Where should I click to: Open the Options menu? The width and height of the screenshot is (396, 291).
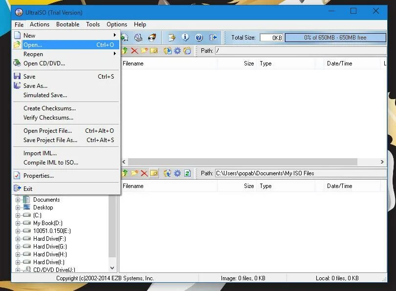(x=117, y=24)
